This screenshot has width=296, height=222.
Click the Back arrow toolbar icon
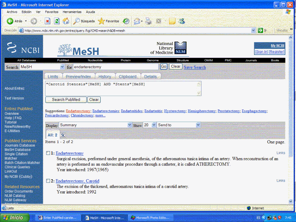(10, 21)
